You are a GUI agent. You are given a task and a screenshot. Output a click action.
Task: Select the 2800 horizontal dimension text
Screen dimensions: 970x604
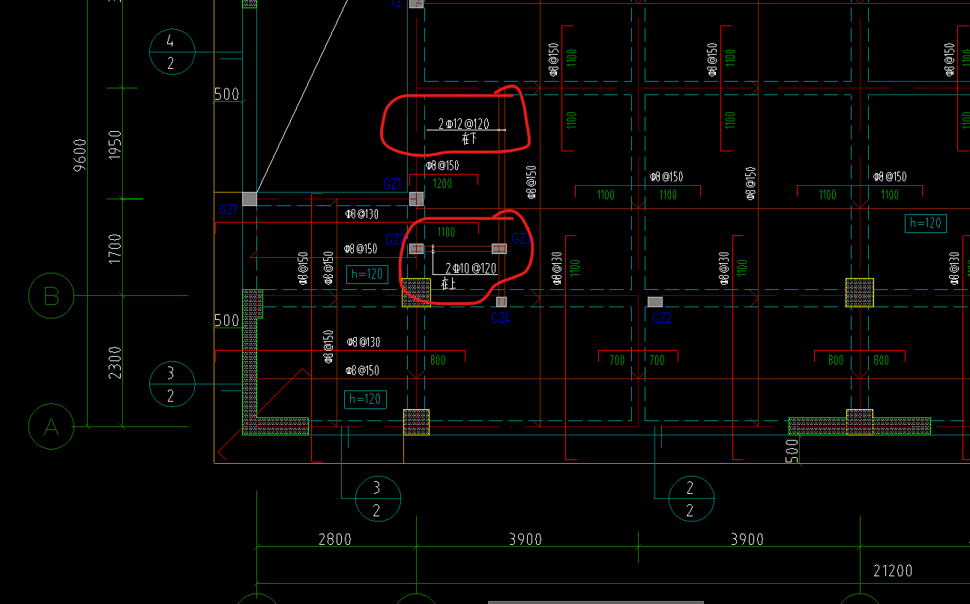335,540
